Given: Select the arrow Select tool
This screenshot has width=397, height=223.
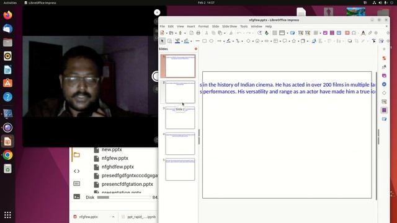Looking at the screenshot, I should 162,41.
